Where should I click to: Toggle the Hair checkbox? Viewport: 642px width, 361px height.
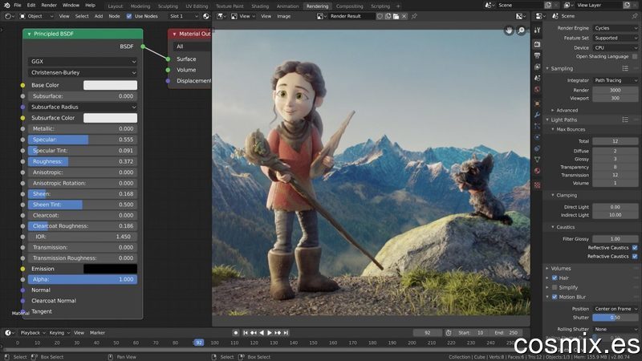tap(555, 278)
